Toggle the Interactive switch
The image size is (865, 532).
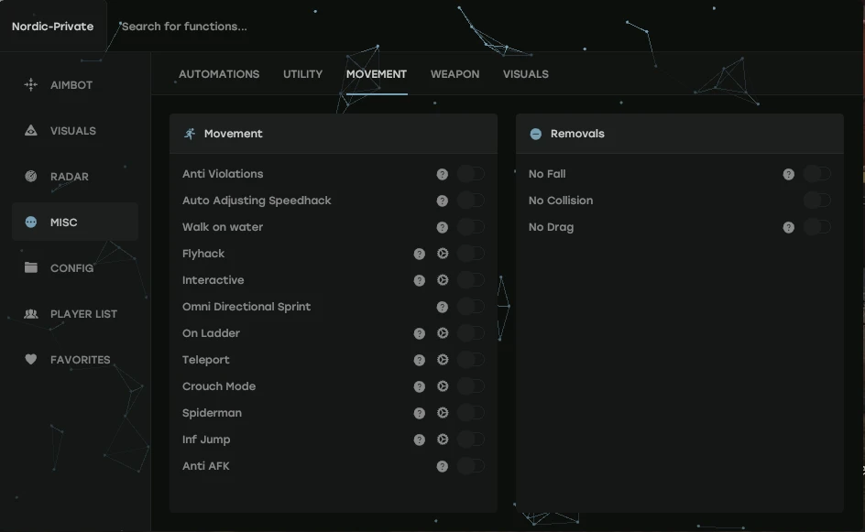point(471,279)
